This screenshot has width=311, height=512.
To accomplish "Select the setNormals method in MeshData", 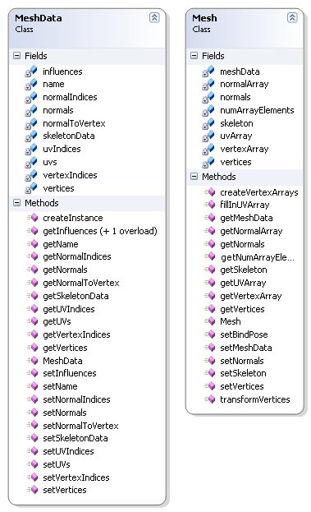I will 65,413.
